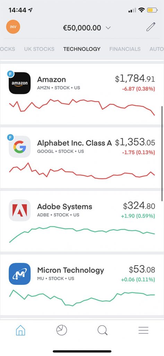The image size is (164, 356).
Task: Switch to the FINANCIALS tab
Action: point(125,49)
